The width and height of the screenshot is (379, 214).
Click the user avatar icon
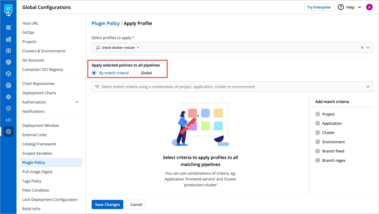pyautogui.click(x=369, y=7)
